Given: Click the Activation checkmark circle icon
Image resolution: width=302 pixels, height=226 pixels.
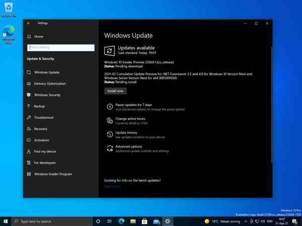Looking at the screenshot, I should coord(29,140).
